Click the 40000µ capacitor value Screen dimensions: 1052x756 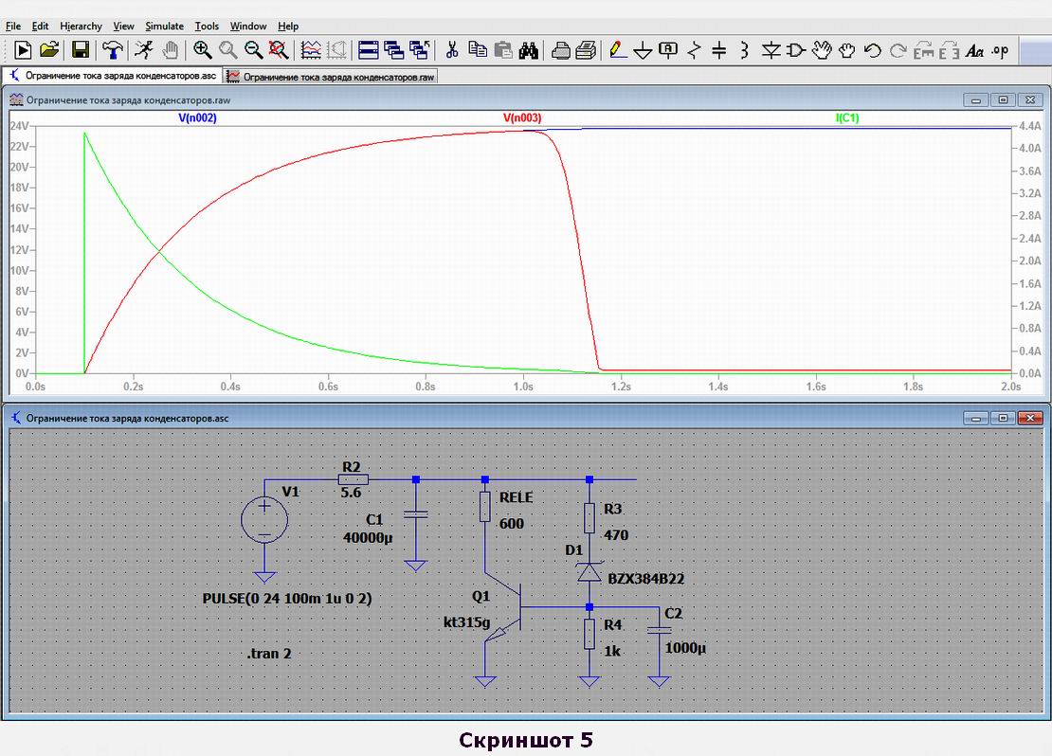click(x=368, y=538)
